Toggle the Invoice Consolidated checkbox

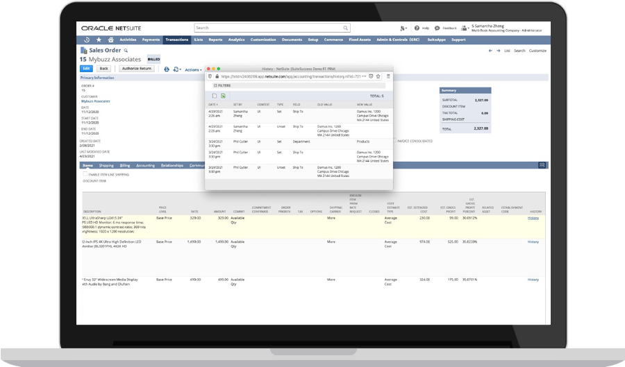(394, 141)
